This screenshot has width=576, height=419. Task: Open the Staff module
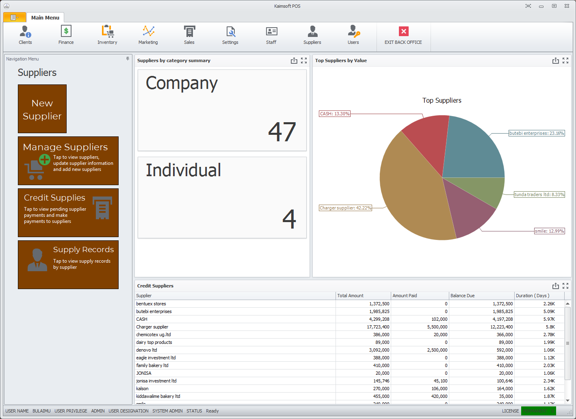point(271,35)
